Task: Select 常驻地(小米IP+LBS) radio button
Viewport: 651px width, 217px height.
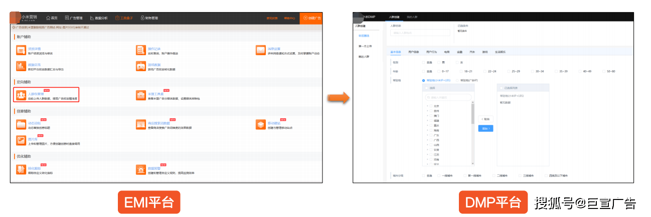Action: click(423, 80)
